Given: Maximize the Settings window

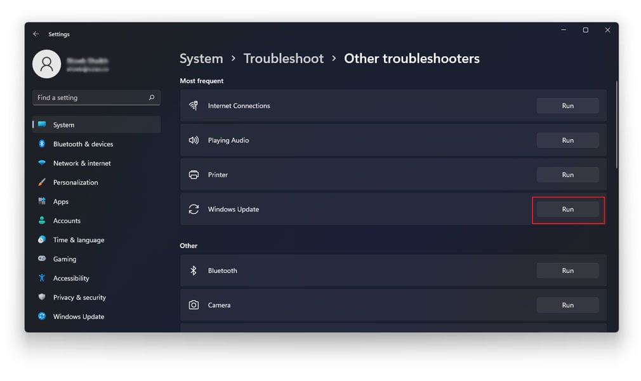Looking at the screenshot, I should [x=585, y=30].
